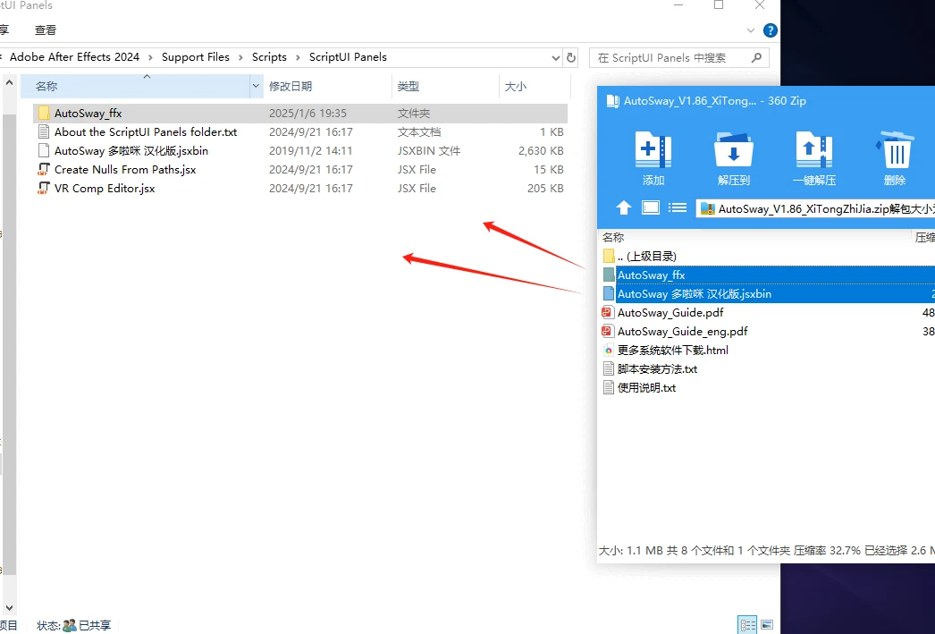Click the One-click Extract (一键解压) icon

point(814,149)
